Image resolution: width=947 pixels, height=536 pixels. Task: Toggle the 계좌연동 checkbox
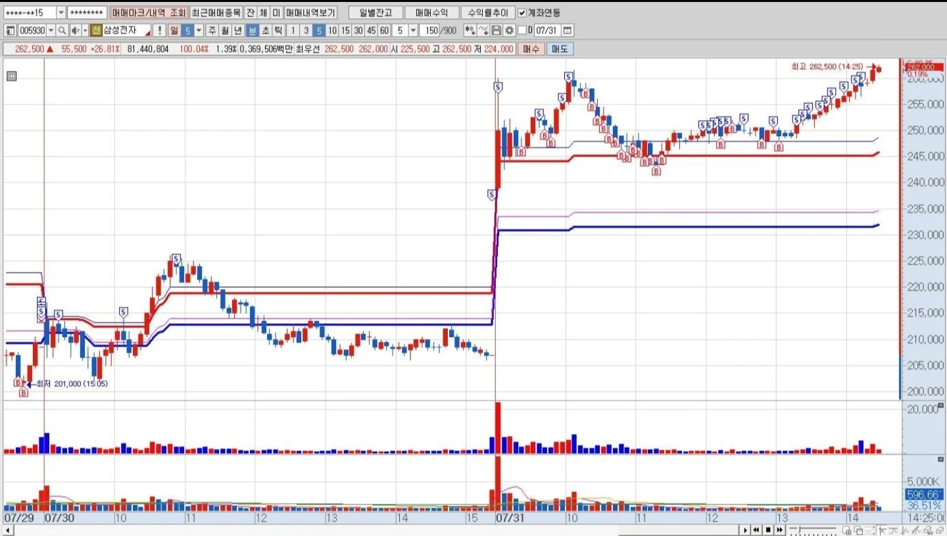[522, 12]
